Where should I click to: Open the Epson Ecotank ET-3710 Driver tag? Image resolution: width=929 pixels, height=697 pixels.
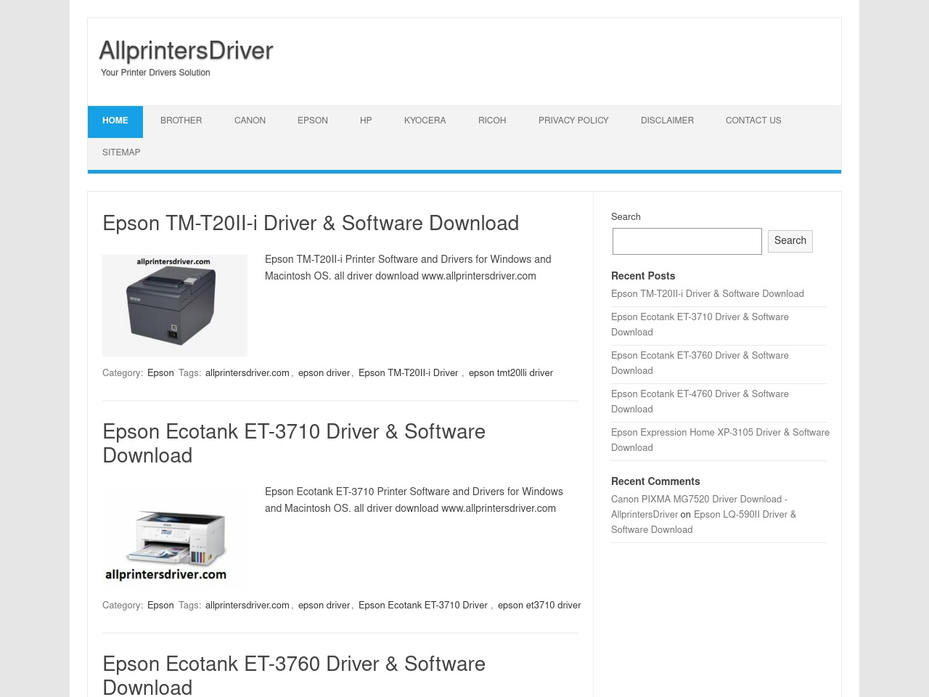[423, 606]
